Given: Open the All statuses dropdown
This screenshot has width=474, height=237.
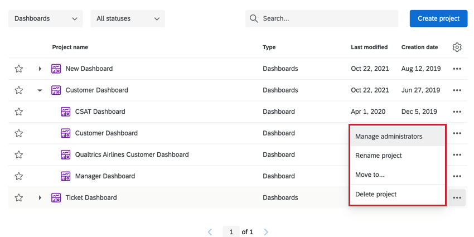Looking at the screenshot, I should click(128, 18).
